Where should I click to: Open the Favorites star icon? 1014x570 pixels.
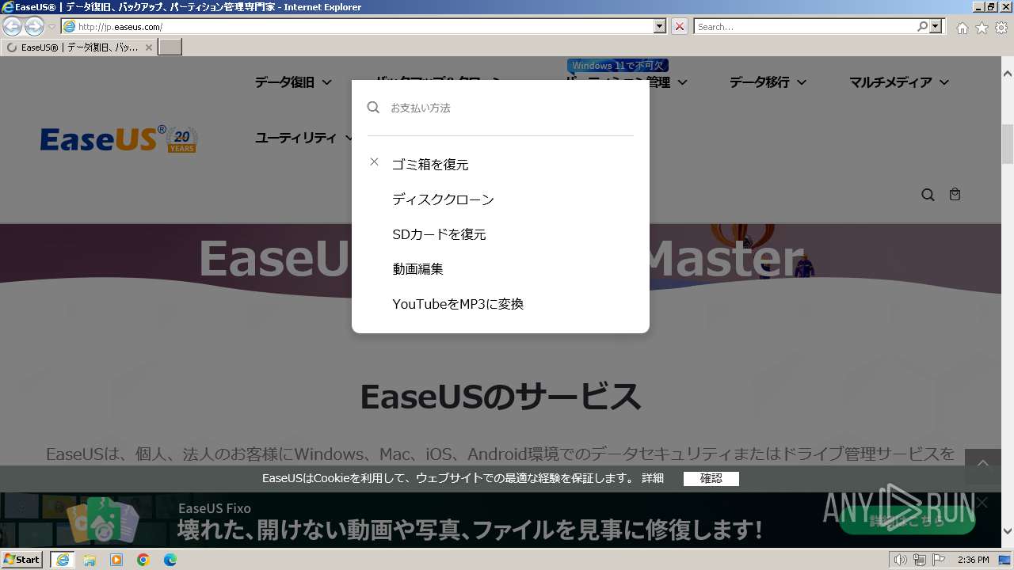pyautogui.click(x=982, y=28)
